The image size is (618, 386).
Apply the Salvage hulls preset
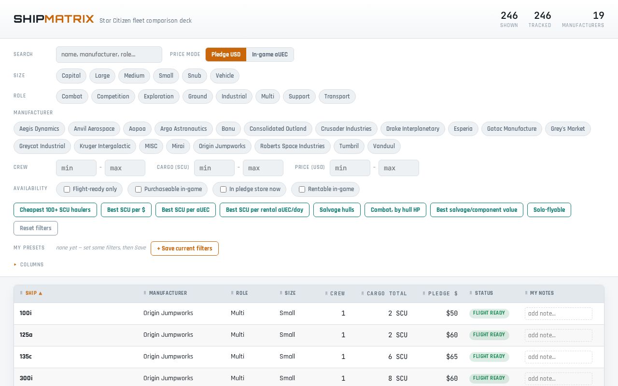[x=337, y=210]
